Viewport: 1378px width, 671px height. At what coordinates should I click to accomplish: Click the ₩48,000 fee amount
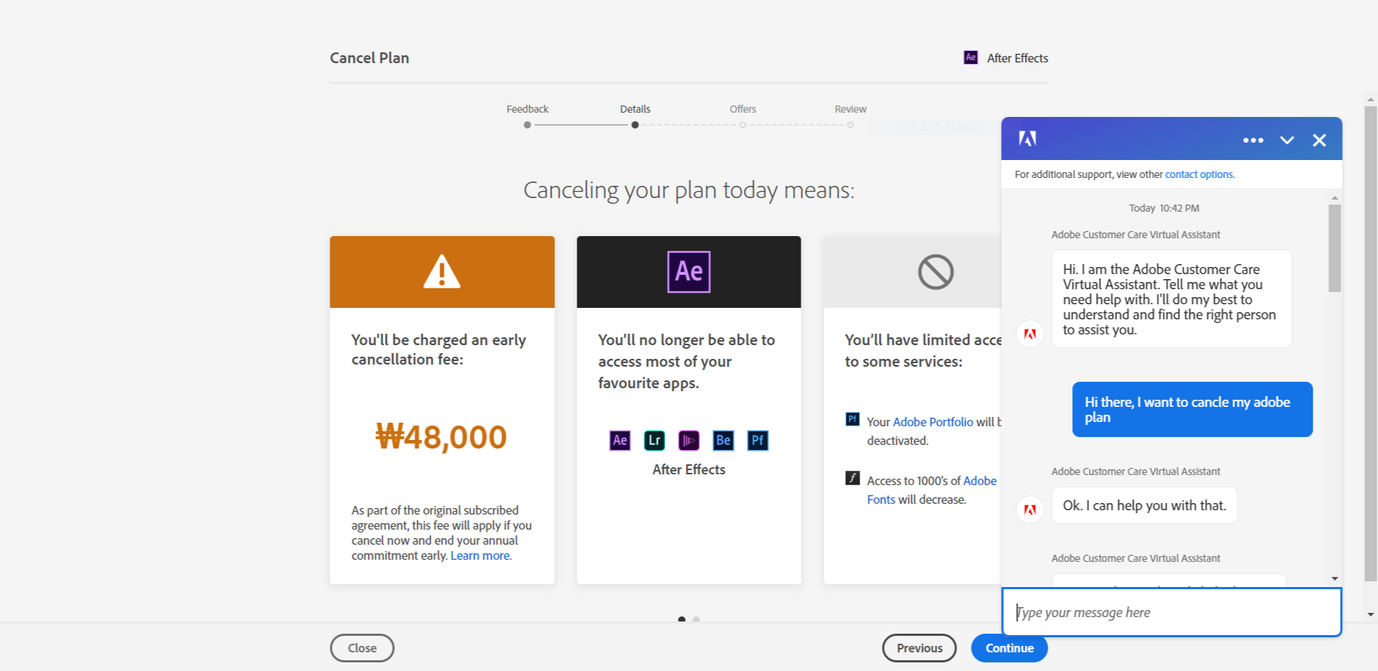click(441, 436)
